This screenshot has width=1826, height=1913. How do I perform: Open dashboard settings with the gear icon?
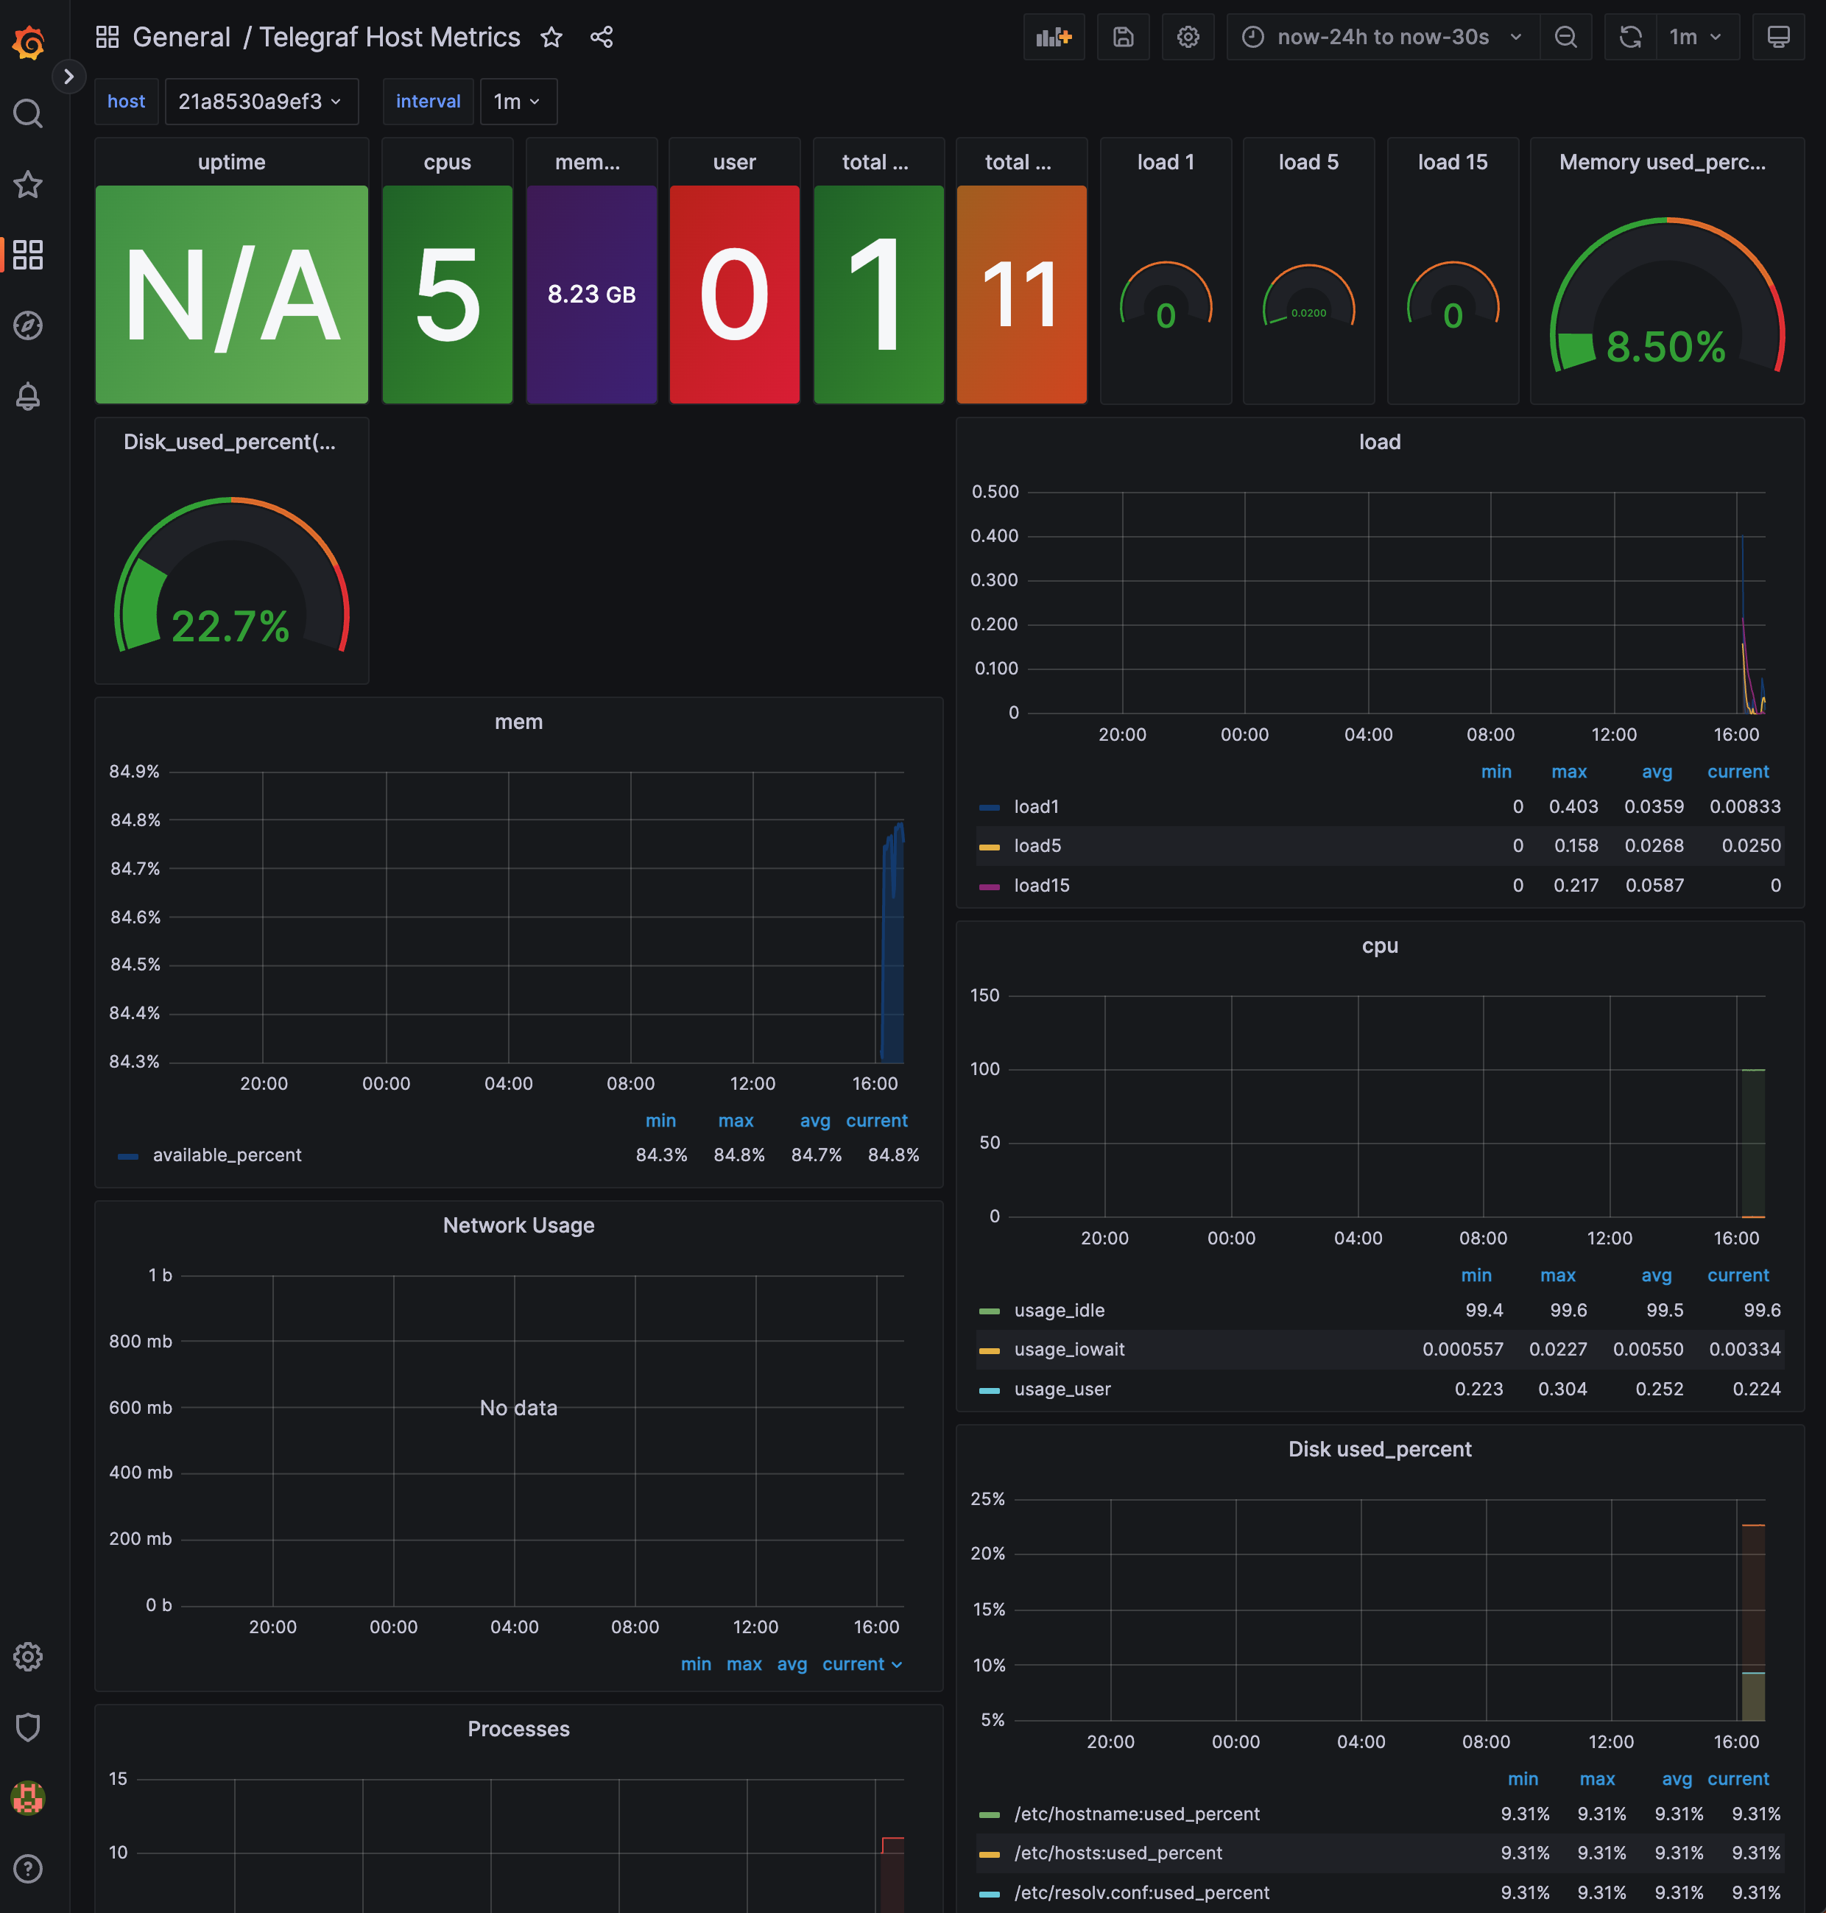click(x=1188, y=37)
